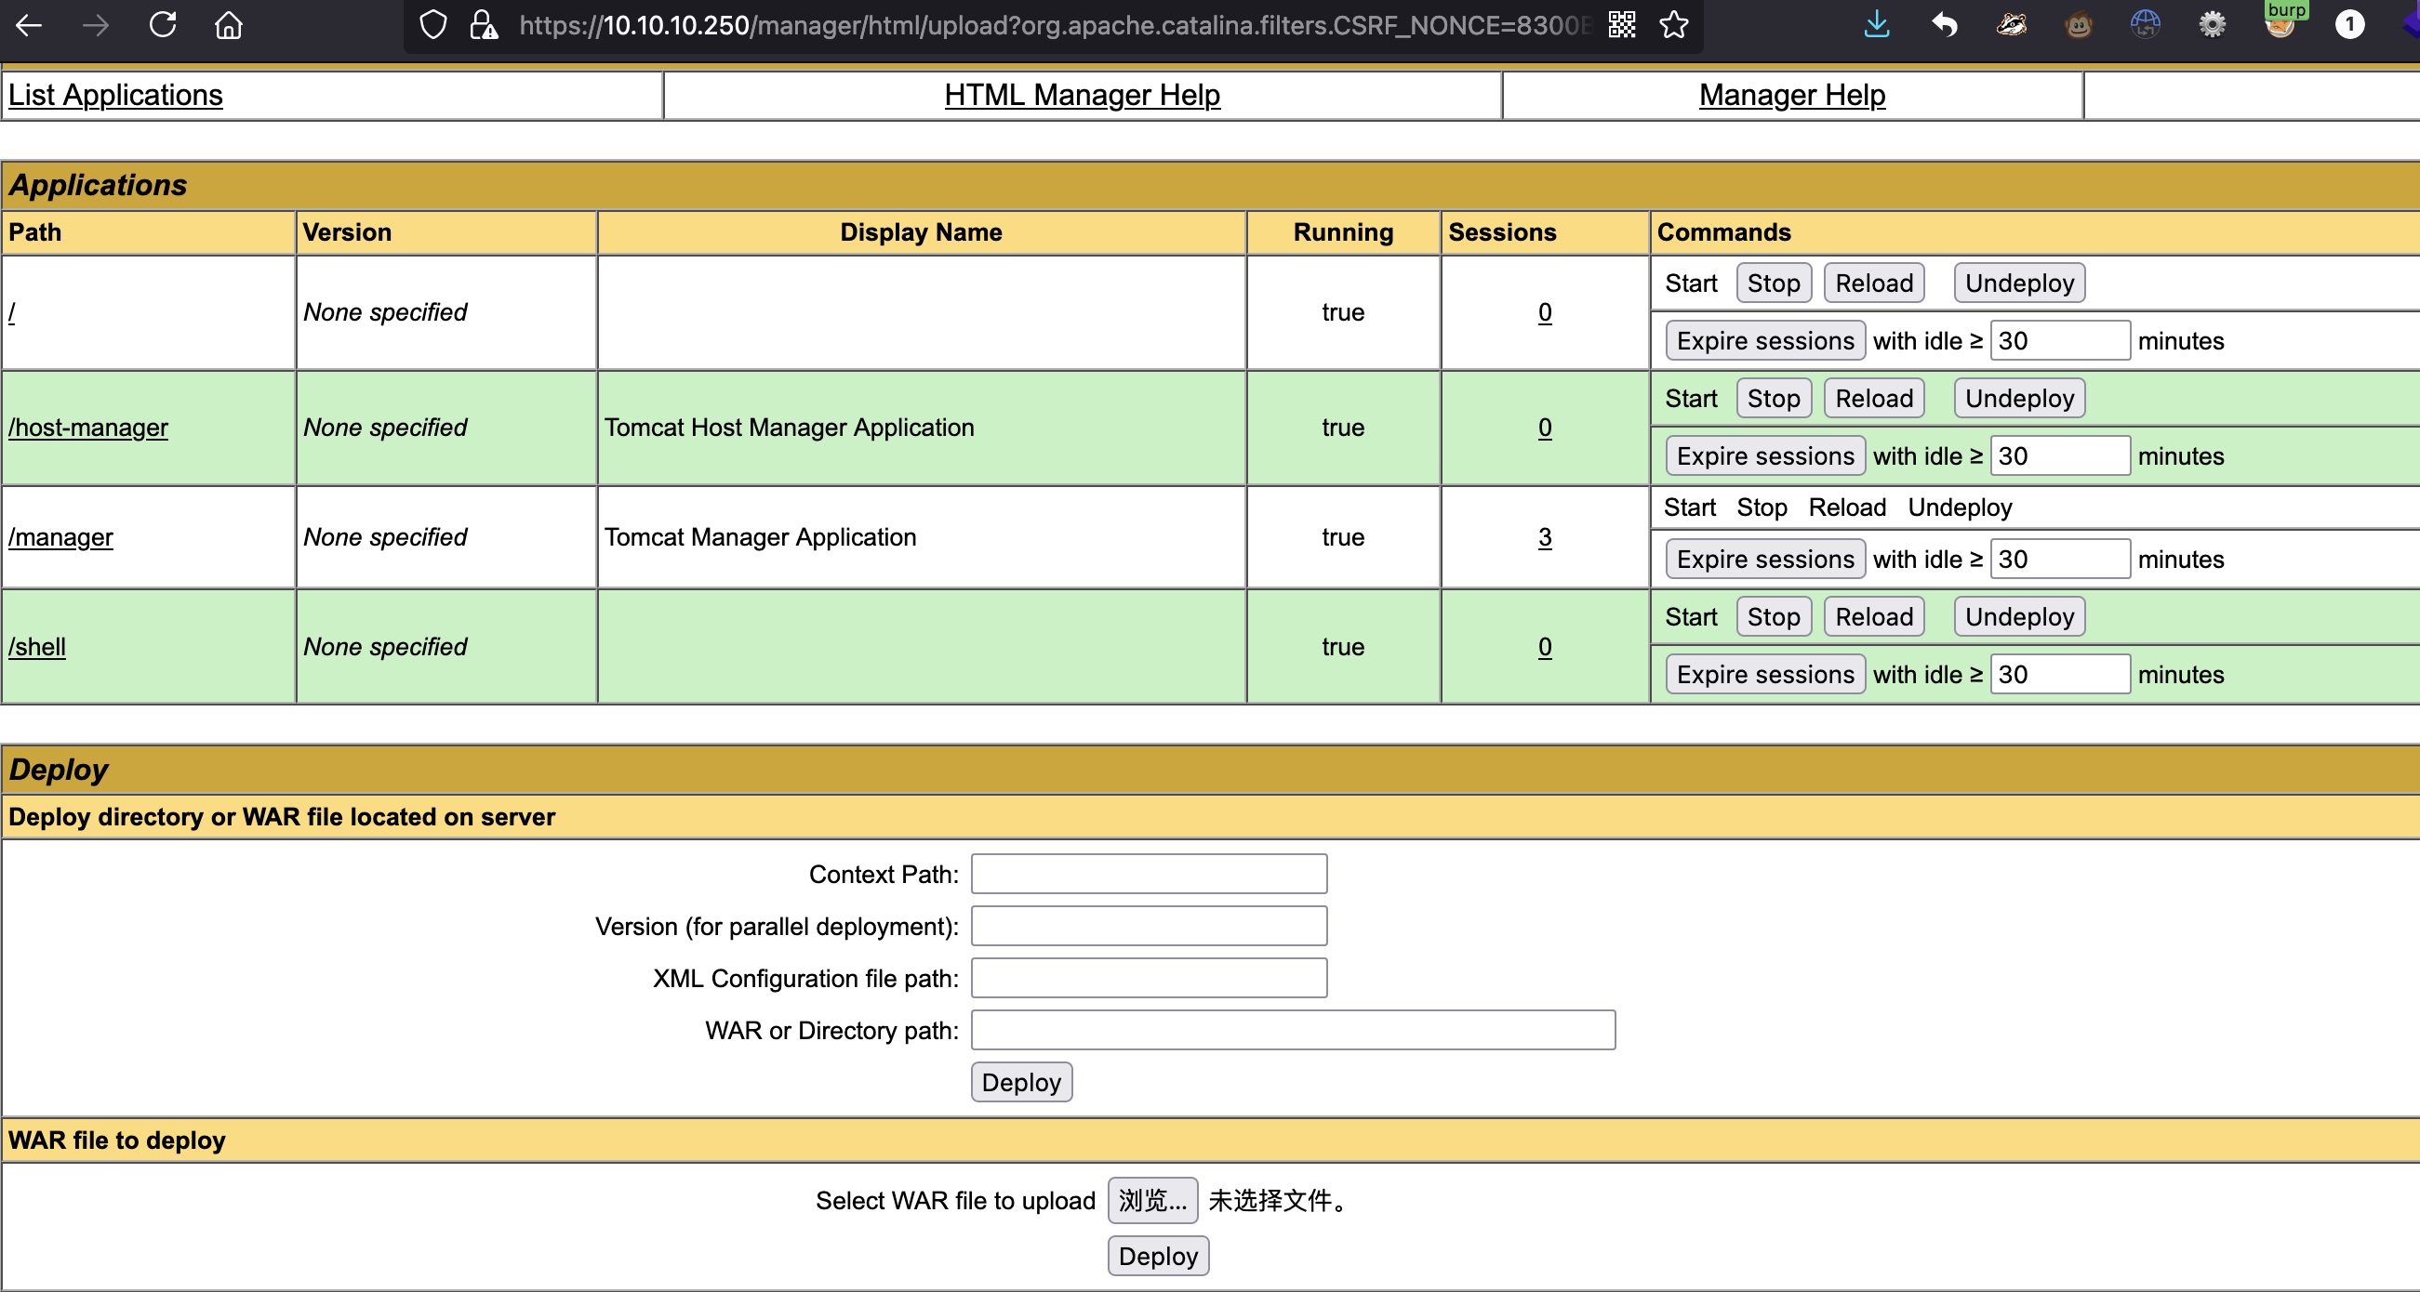This screenshot has height=1292, width=2420.
Task: Open List Applications link
Action: coord(115,95)
